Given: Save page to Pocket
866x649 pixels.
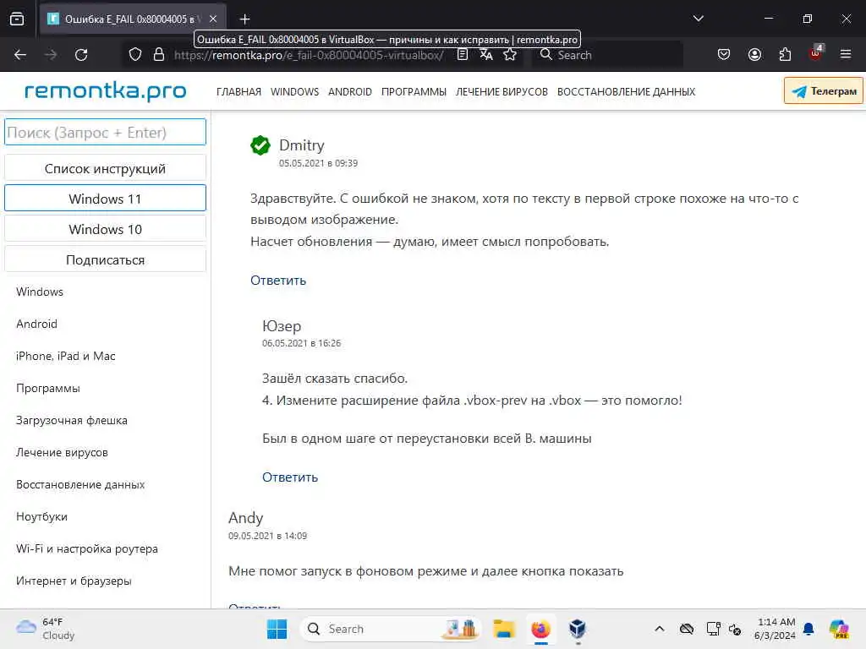Looking at the screenshot, I should pos(724,55).
